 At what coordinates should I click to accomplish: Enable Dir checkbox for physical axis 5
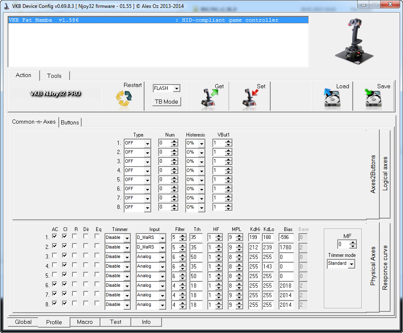pos(86,274)
